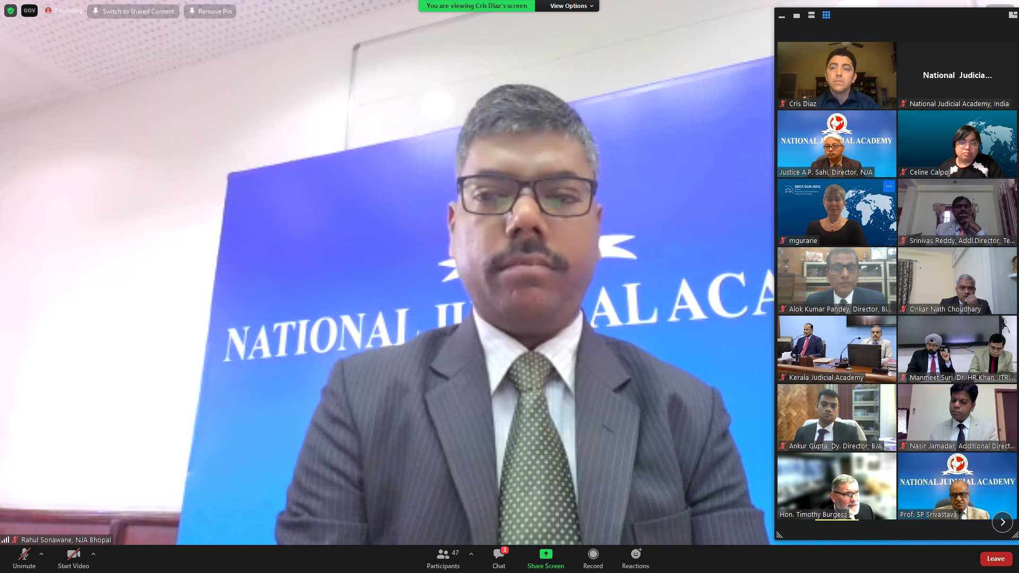Click the network signal bars icon
The width and height of the screenshot is (1019, 573).
click(x=5, y=540)
